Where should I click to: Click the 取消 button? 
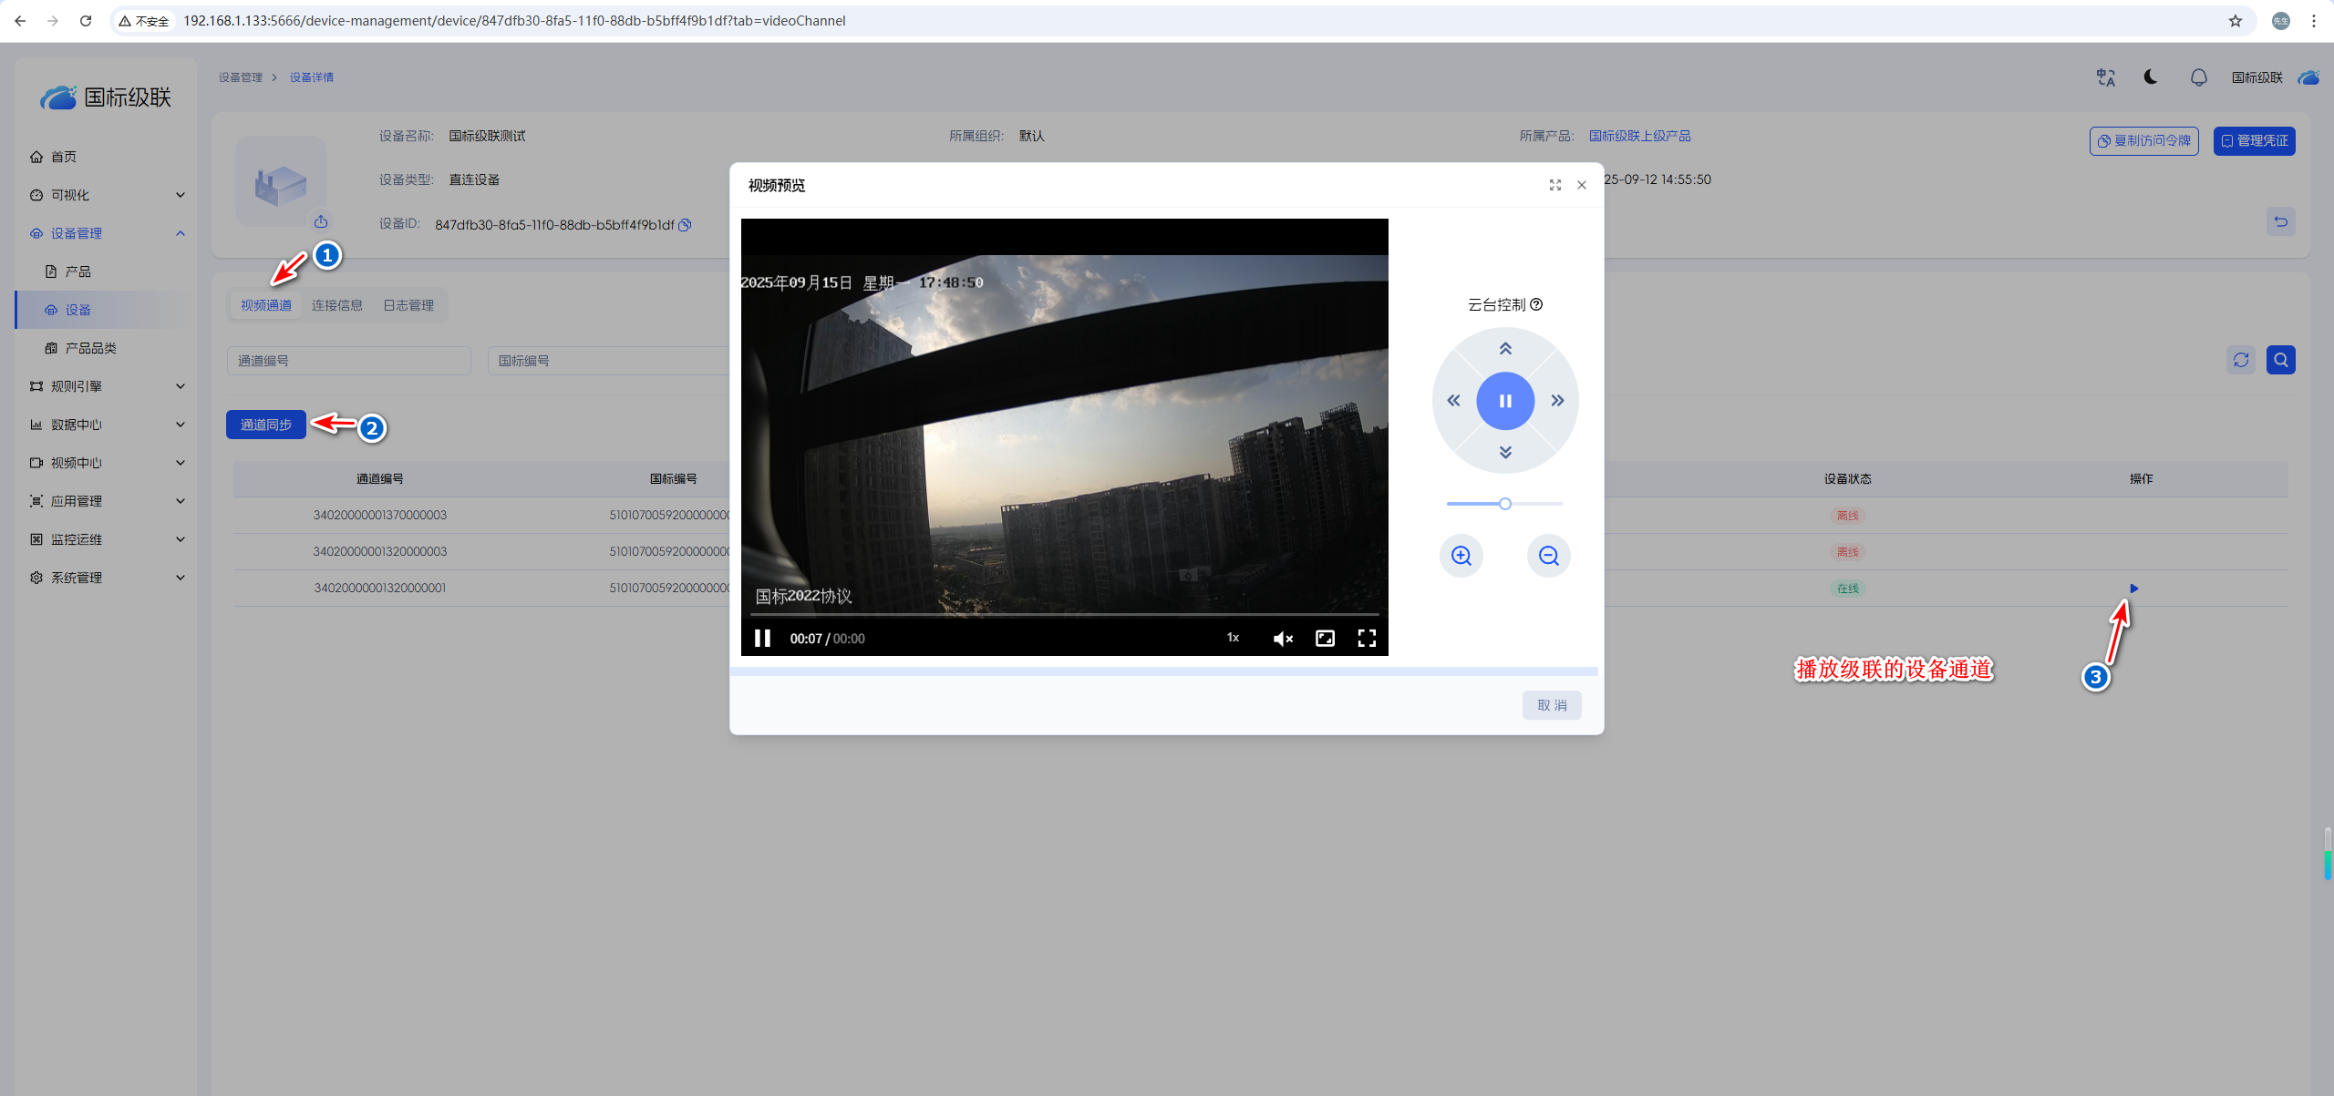(1551, 705)
